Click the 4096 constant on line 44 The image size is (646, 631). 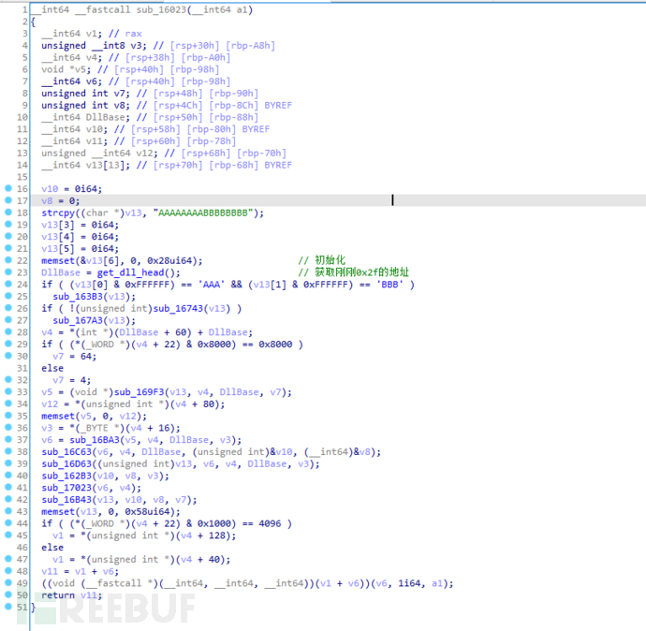coord(270,523)
